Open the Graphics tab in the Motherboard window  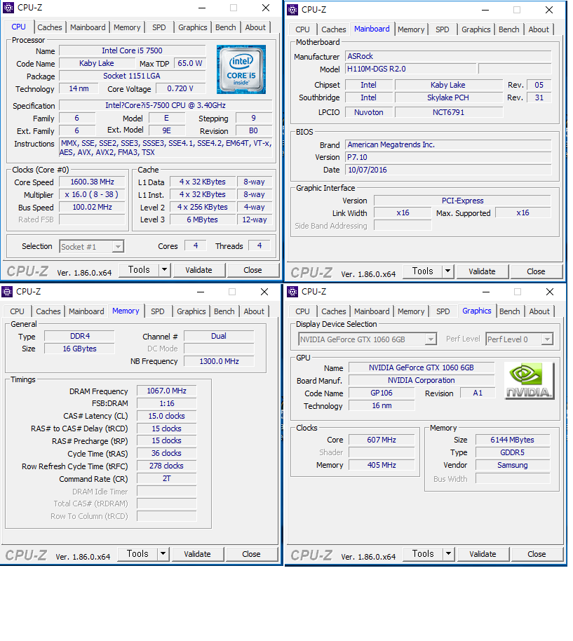pyautogui.click(x=476, y=29)
